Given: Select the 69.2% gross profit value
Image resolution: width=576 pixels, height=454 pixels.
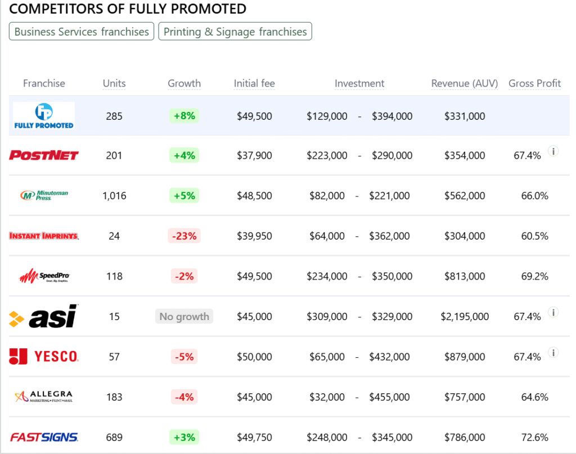Looking at the screenshot, I should pyautogui.click(x=534, y=276).
